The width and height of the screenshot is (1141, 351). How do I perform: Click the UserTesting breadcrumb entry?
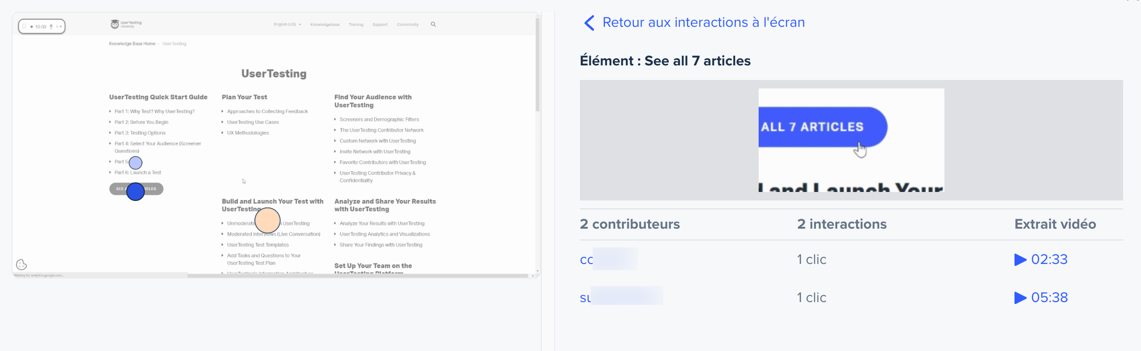click(x=174, y=44)
